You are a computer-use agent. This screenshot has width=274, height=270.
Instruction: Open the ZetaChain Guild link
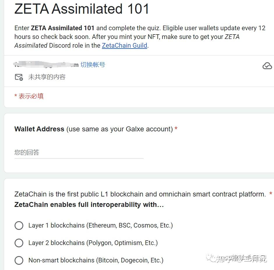point(124,46)
